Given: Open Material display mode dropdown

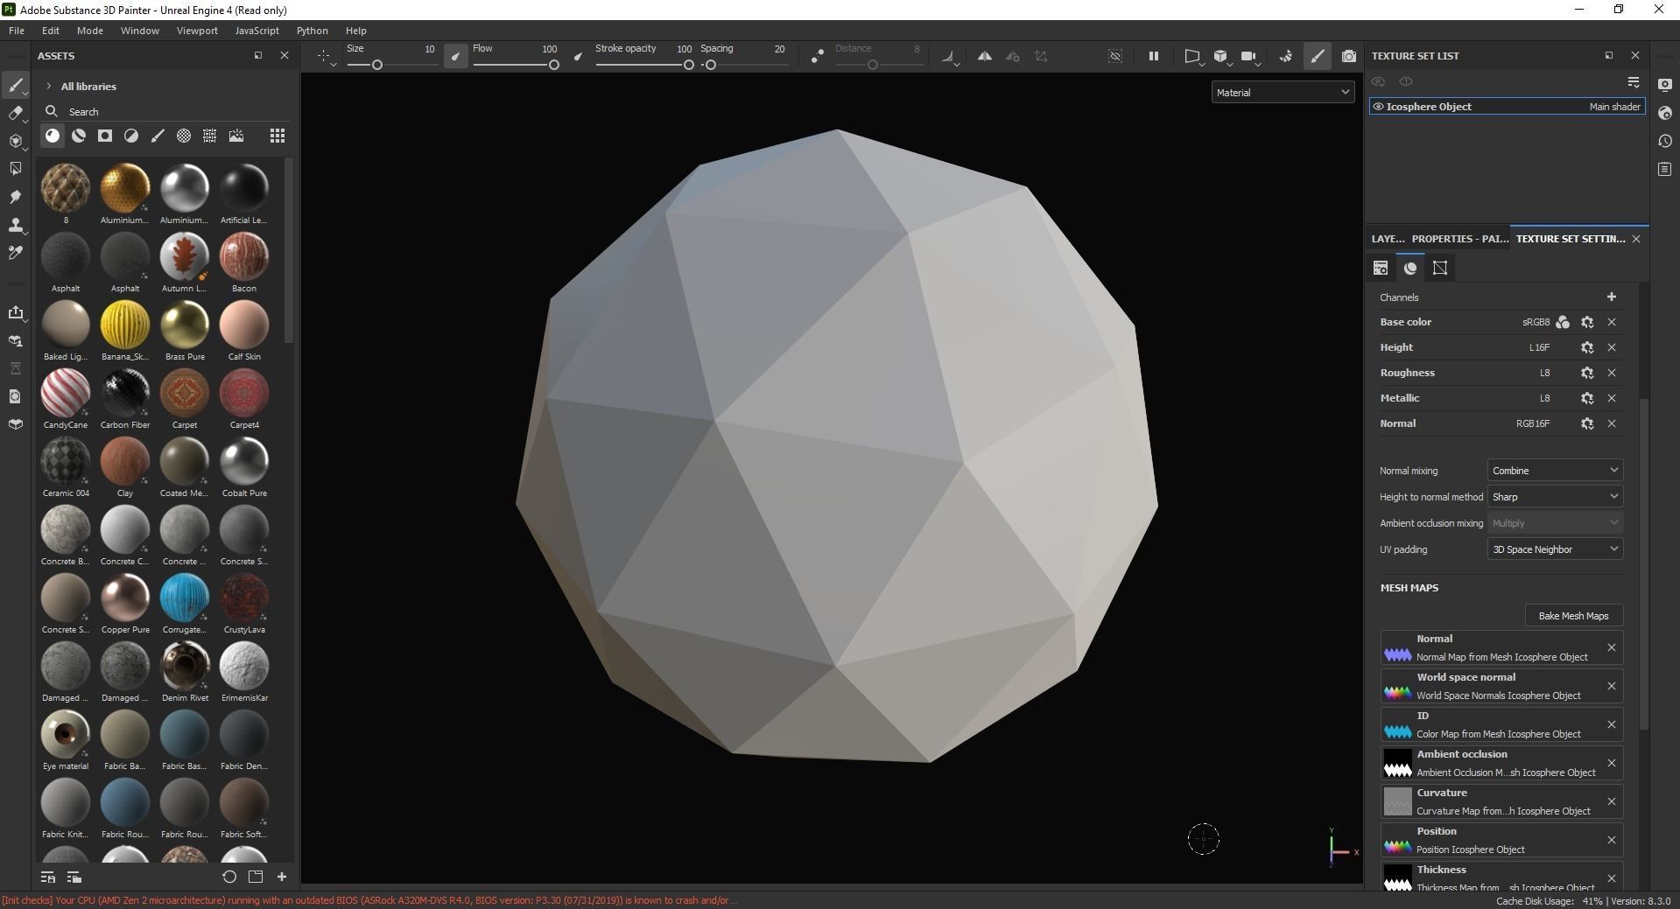Looking at the screenshot, I should pos(1283,92).
